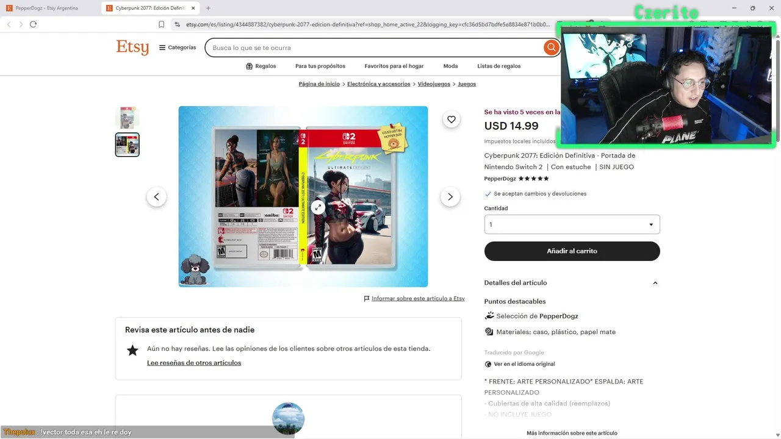This screenshot has height=439, width=781.
Task: Open Para tus propósitos menu
Action: tap(320, 66)
